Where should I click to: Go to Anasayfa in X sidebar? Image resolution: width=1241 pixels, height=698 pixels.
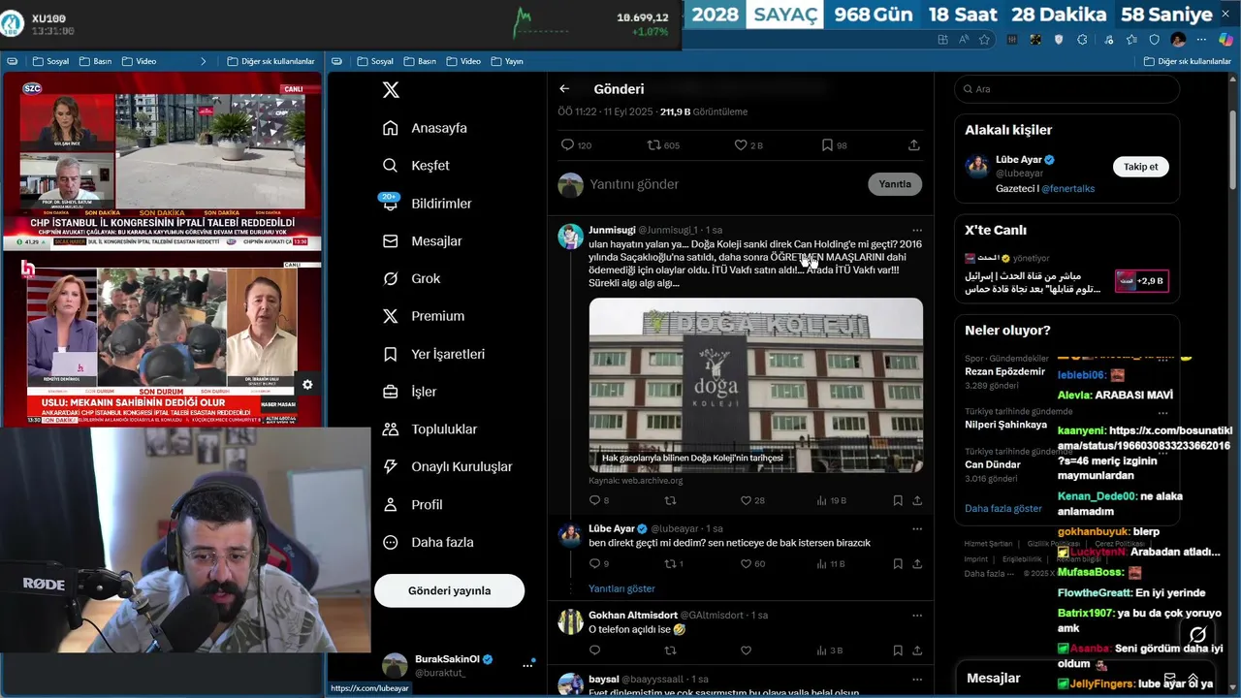coord(427,128)
